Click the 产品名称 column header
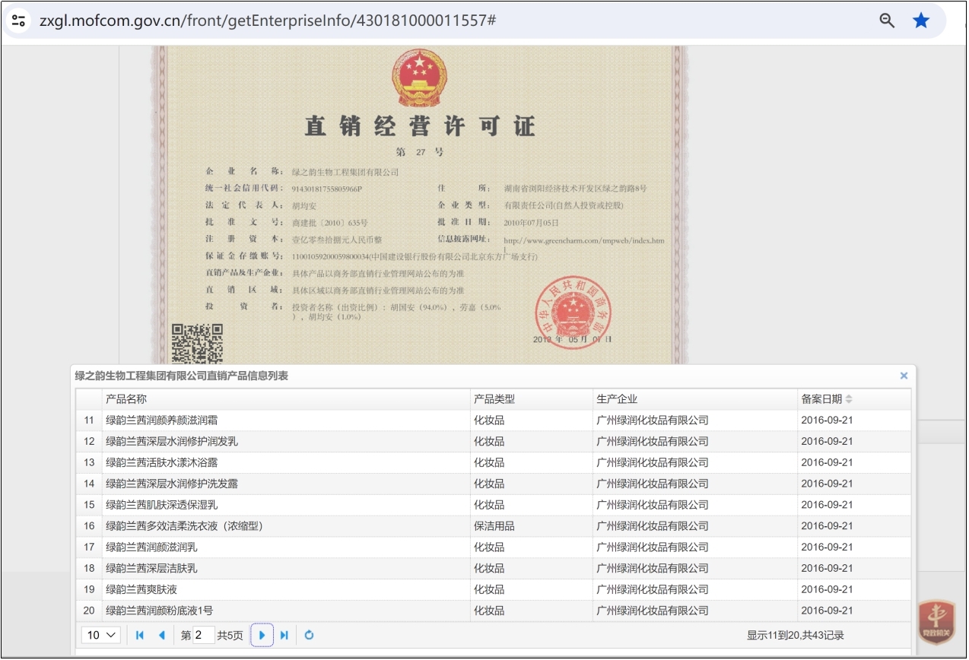 [286, 399]
